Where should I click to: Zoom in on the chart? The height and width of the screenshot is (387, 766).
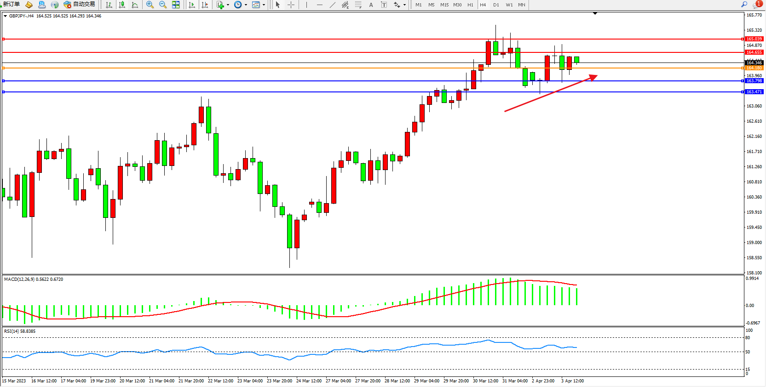point(150,5)
